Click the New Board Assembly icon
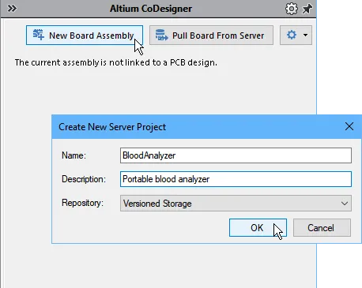This screenshot has width=362, height=288. pyautogui.click(x=39, y=35)
